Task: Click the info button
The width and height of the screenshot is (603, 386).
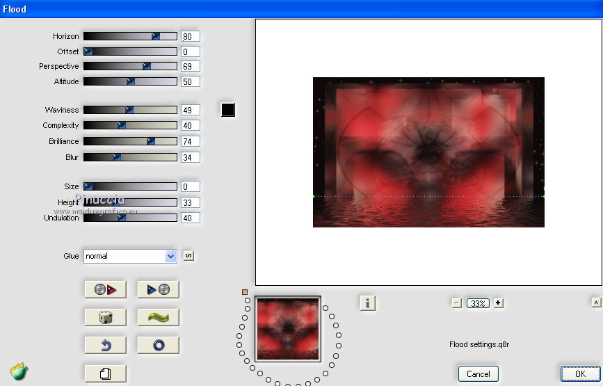Action: tap(368, 303)
